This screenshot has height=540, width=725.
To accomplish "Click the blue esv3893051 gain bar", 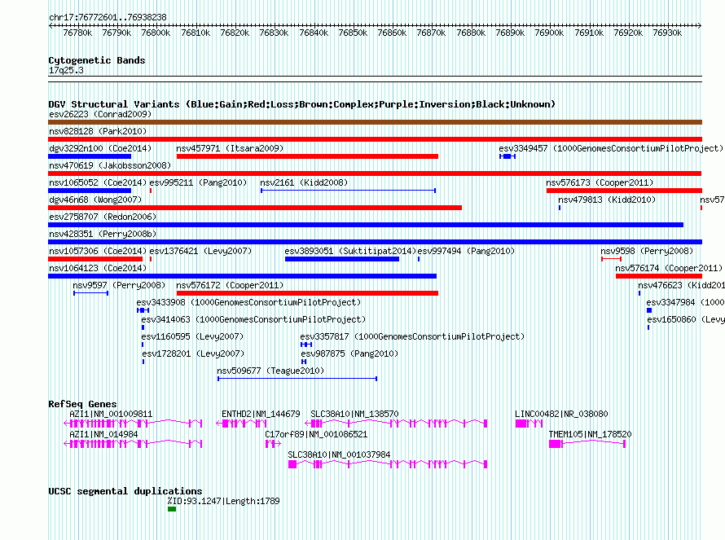I will (x=342, y=259).
